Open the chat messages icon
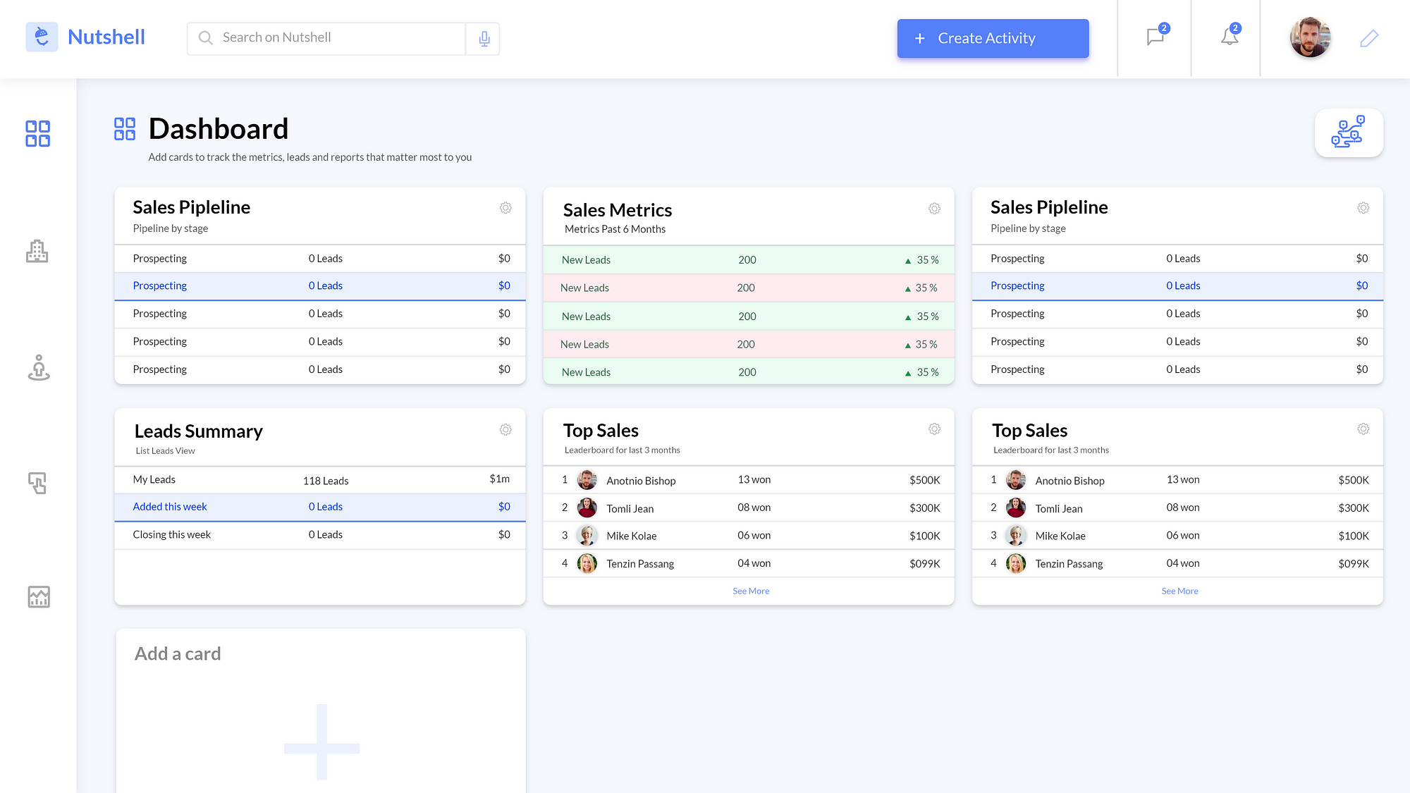 tap(1155, 37)
